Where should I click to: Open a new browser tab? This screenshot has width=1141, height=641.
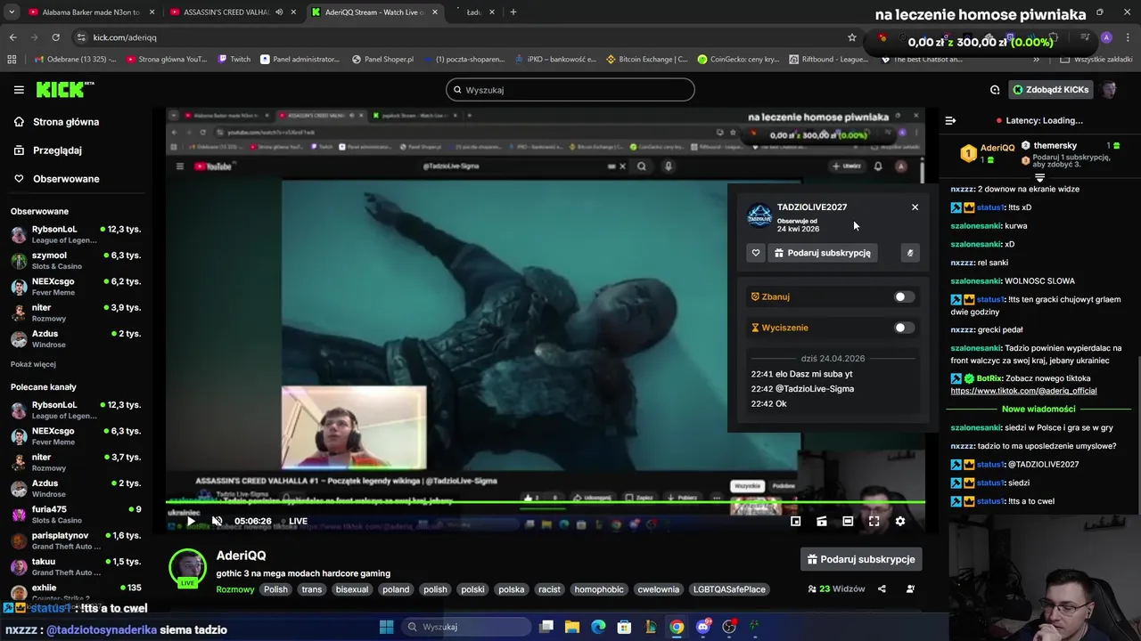point(513,12)
